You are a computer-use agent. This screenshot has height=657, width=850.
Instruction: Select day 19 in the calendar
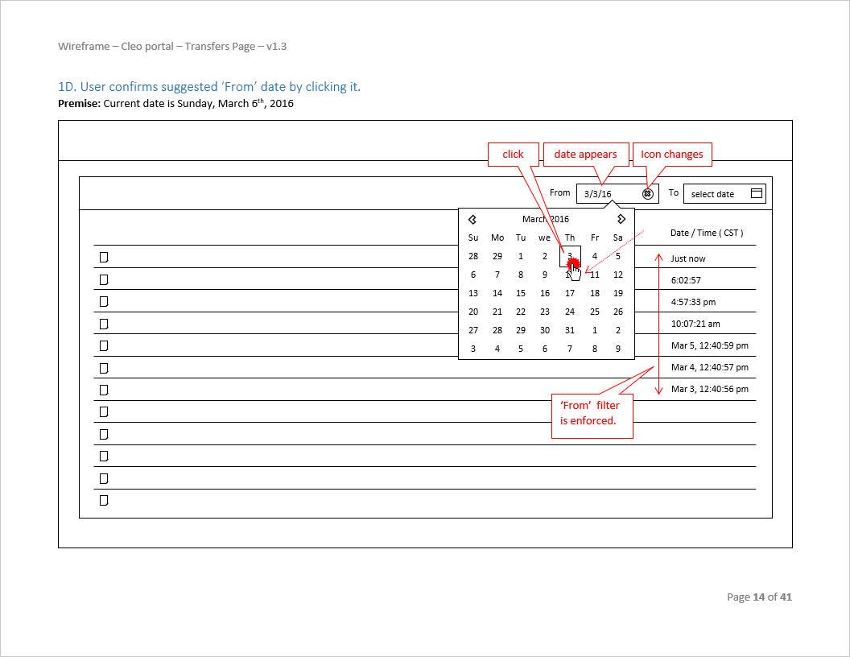pyautogui.click(x=618, y=293)
